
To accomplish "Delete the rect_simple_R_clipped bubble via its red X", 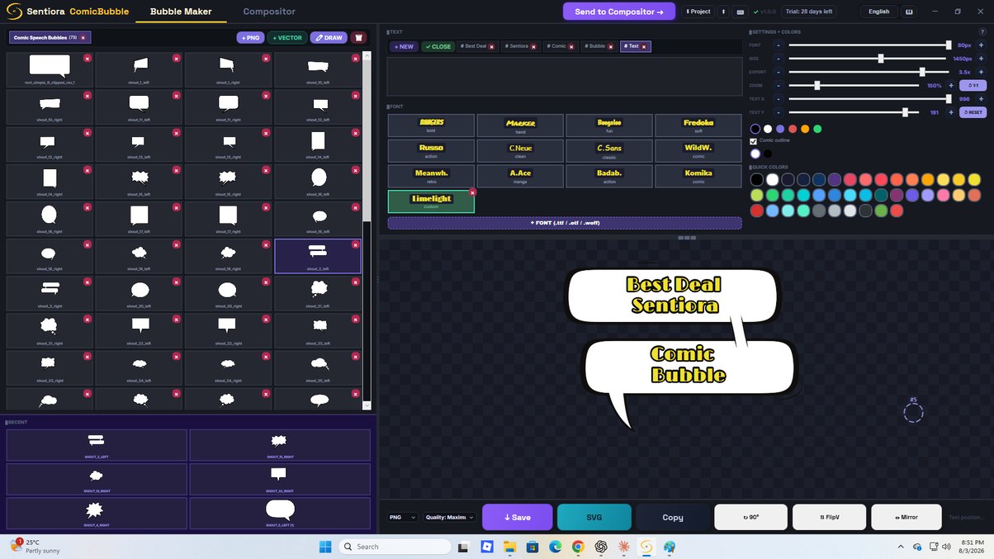I will [x=87, y=59].
